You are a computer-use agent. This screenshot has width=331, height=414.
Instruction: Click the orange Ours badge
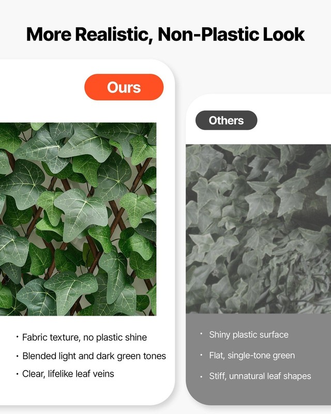(x=124, y=87)
